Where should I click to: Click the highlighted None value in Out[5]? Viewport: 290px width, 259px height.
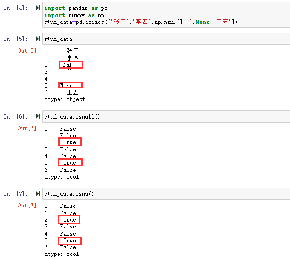pos(67,86)
